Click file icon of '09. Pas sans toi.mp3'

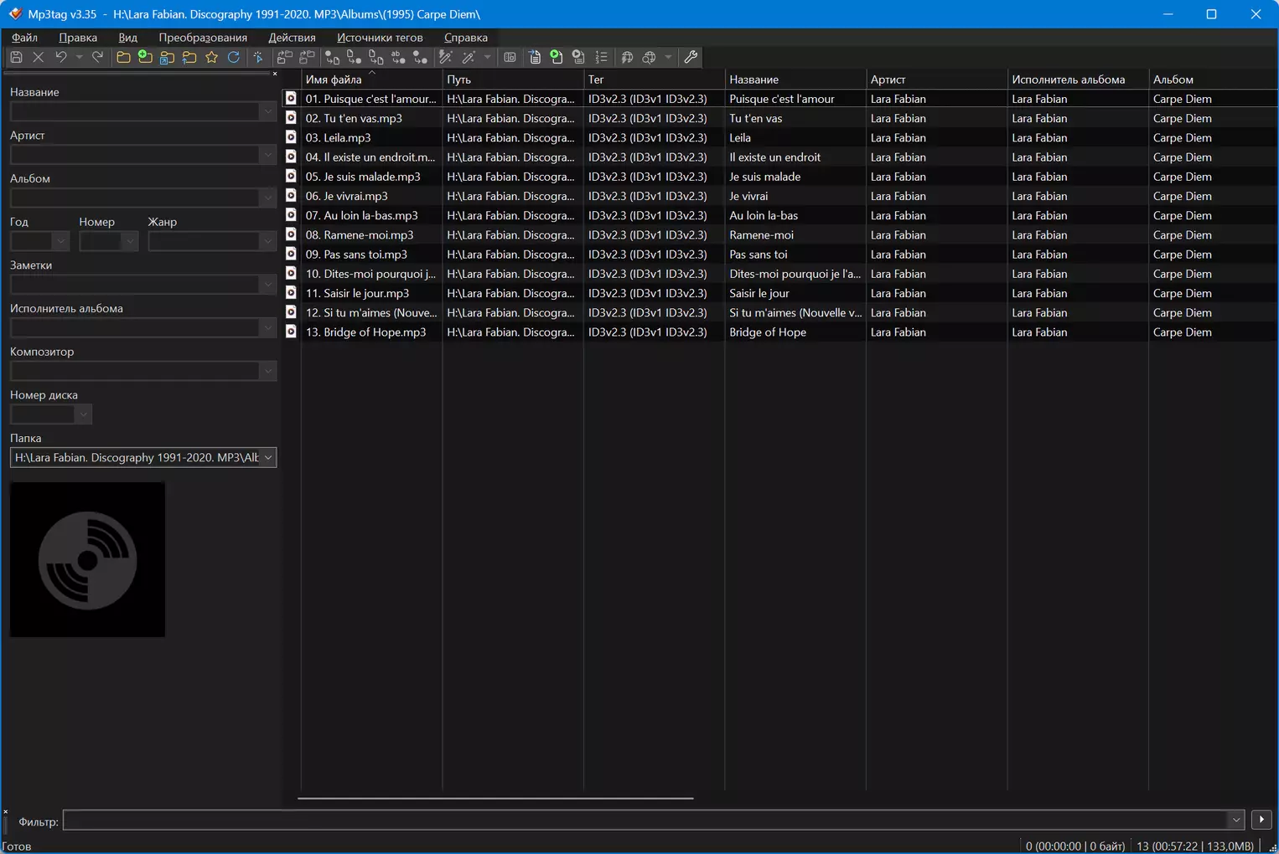(291, 254)
